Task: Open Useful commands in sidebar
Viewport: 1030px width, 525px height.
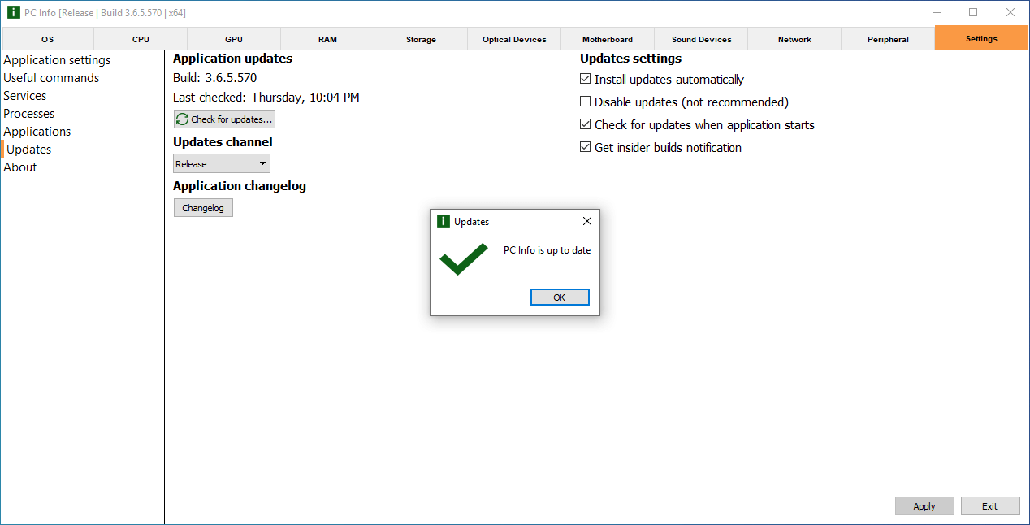Action: click(51, 78)
